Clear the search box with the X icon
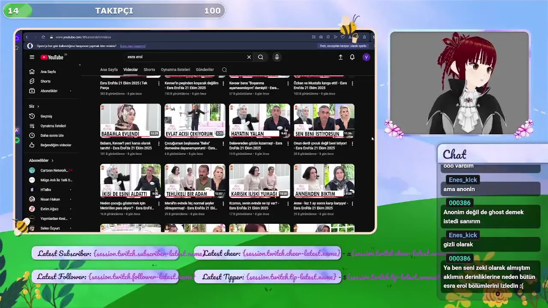This screenshot has width=548, height=308. (x=249, y=57)
